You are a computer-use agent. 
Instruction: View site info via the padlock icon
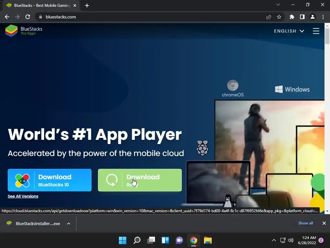[x=41, y=17]
